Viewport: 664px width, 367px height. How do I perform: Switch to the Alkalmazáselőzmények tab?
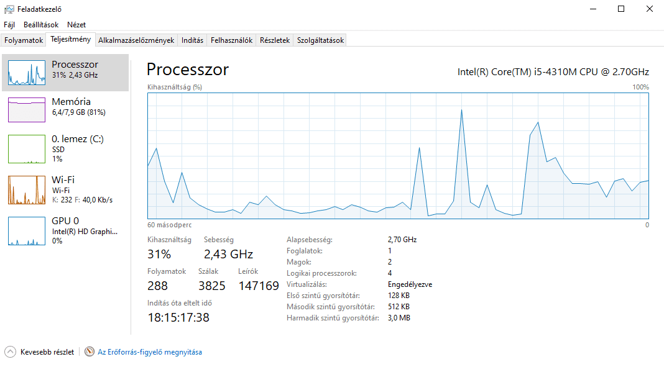coord(136,40)
